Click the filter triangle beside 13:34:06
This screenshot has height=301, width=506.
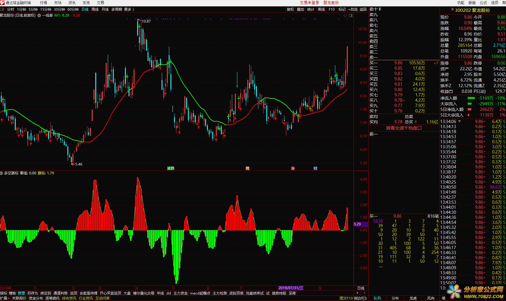(x=459, y=122)
